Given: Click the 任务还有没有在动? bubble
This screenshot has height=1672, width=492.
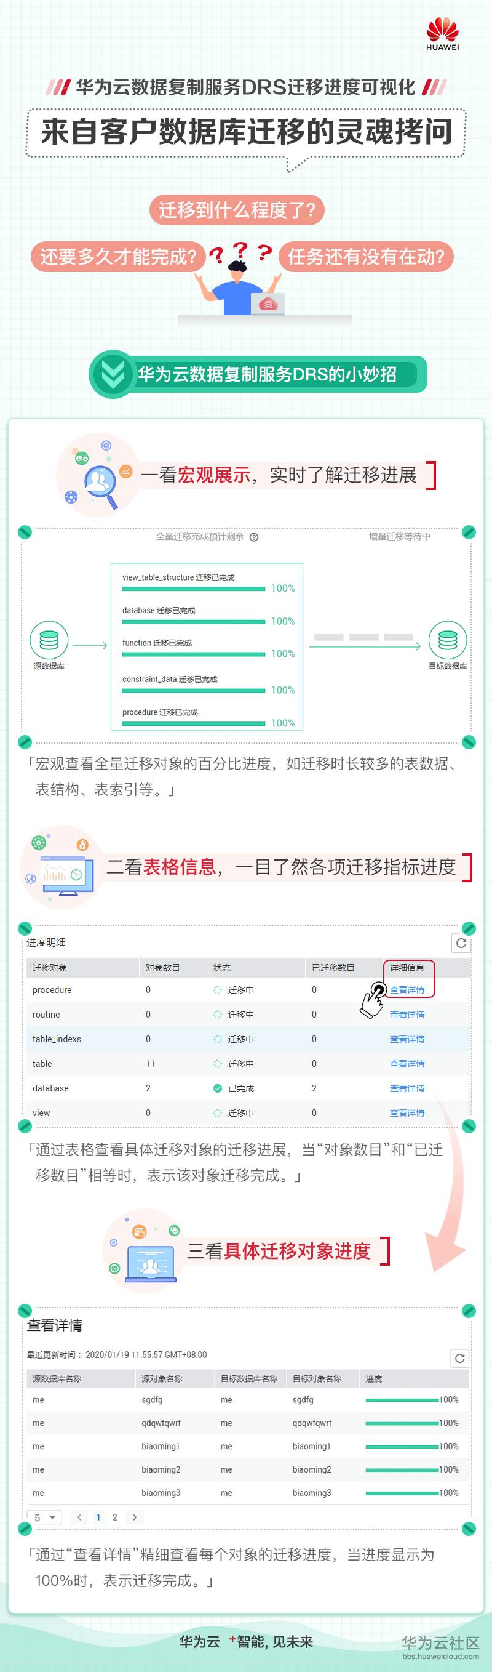Looking at the screenshot, I should [367, 257].
